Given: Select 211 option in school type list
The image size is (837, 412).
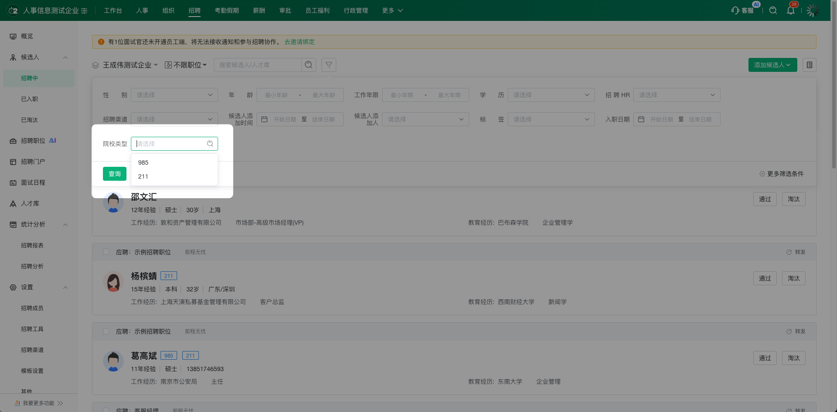Looking at the screenshot, I should (x=143, y=176).
